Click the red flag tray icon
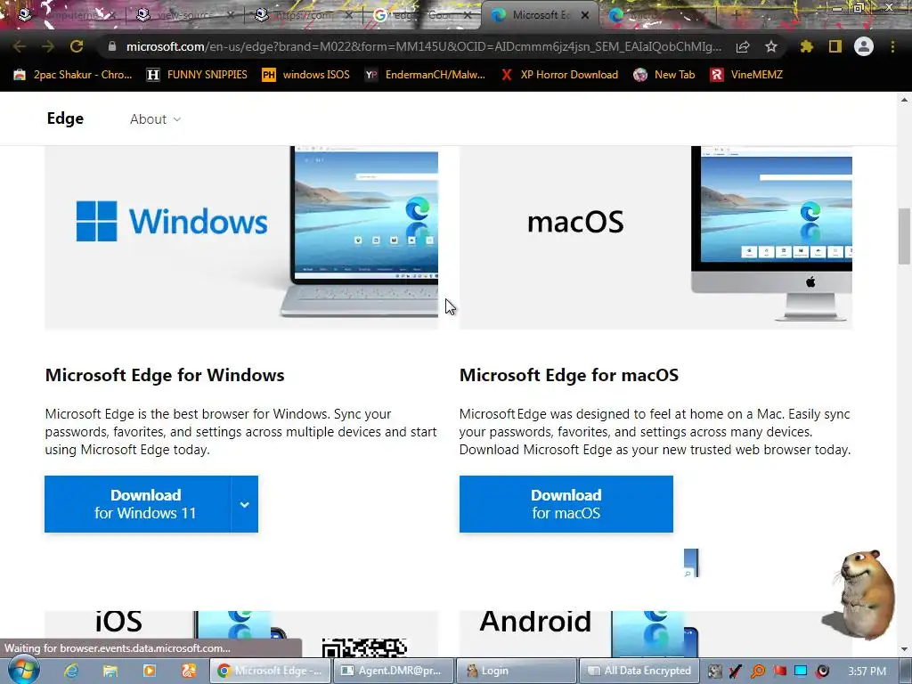Screen dimensions: 912x684 click(779, 672)
